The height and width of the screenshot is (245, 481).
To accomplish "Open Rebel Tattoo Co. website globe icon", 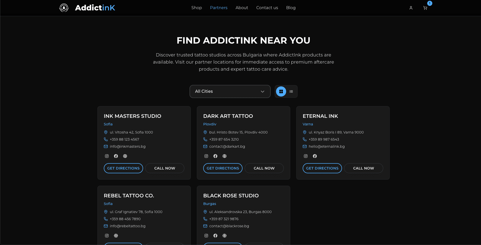I will (116, 236).
